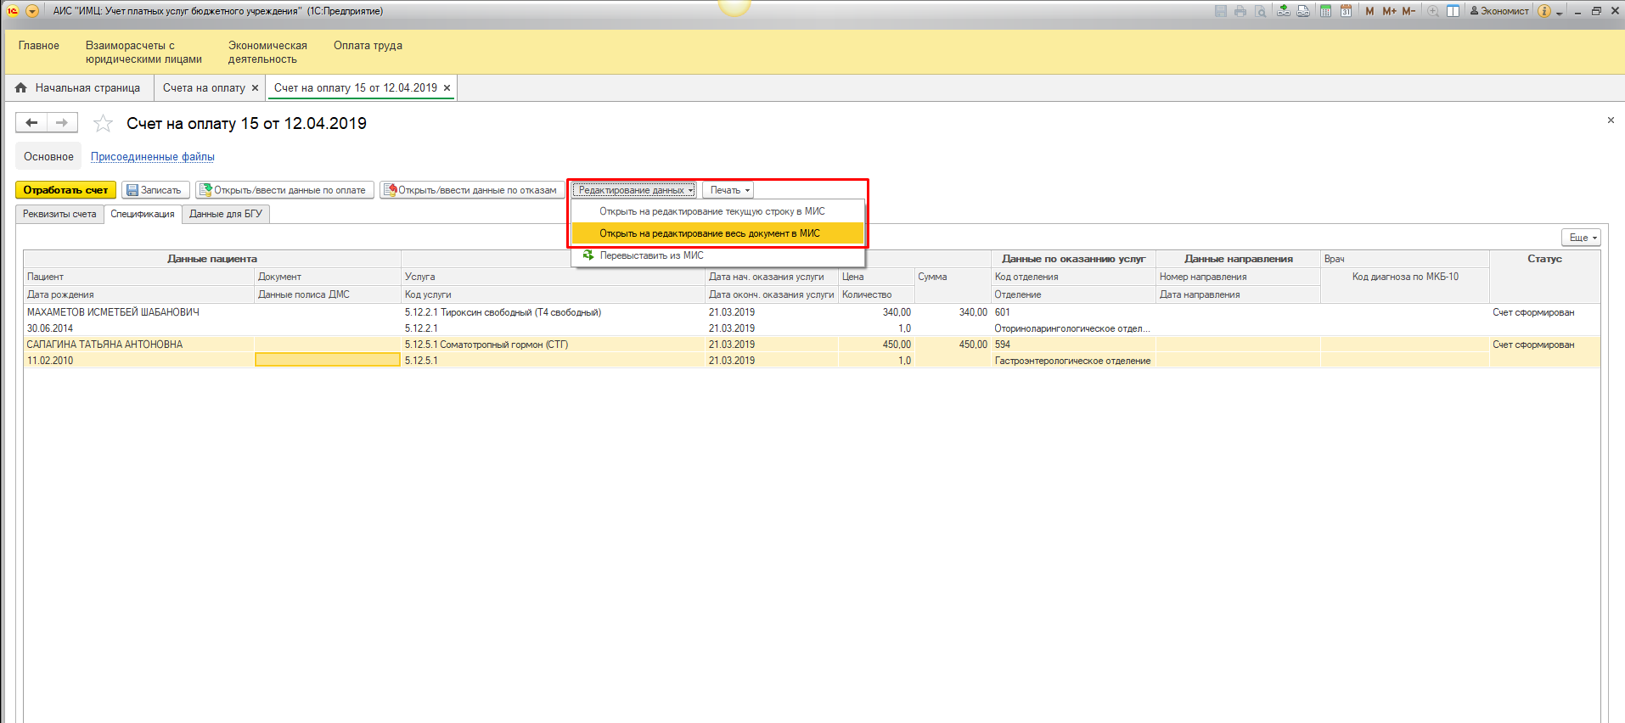The width and height of the screenshot is (1625, 723).
Task: Select Перевыставить из МИС menu item
Action: [x=651, y=255]
